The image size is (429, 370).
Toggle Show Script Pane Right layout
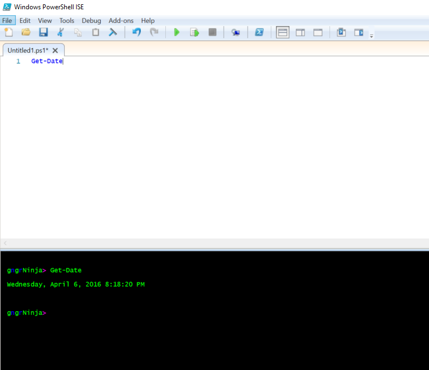[300, 33]
